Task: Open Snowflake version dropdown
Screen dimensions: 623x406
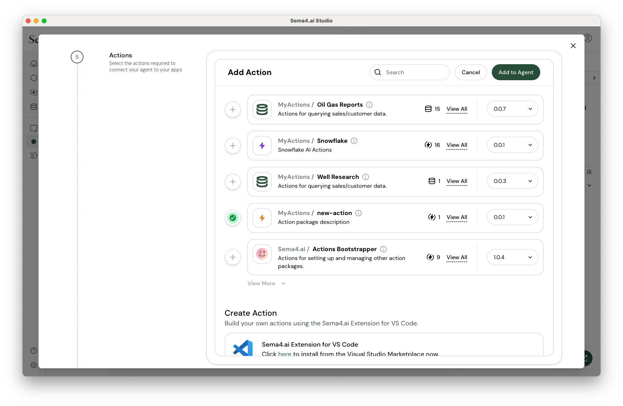Action: click(x=513, y=145)
